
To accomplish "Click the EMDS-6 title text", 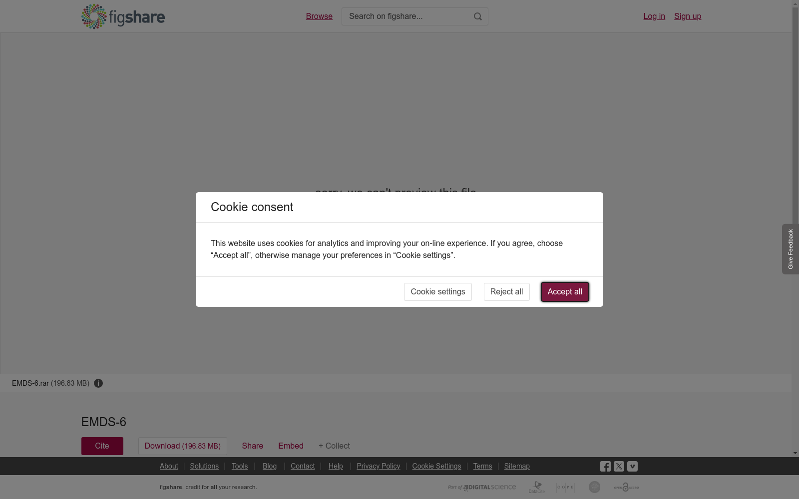I will pyautogui.click(x=104, y=422).
